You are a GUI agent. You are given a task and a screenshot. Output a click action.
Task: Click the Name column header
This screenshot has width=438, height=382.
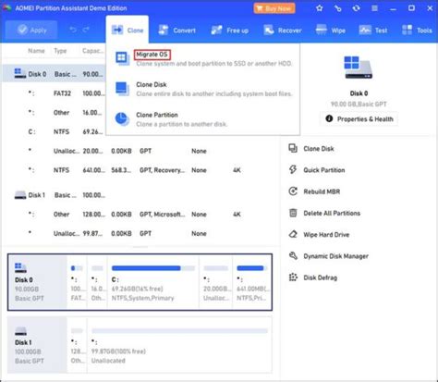click(36, 51)
